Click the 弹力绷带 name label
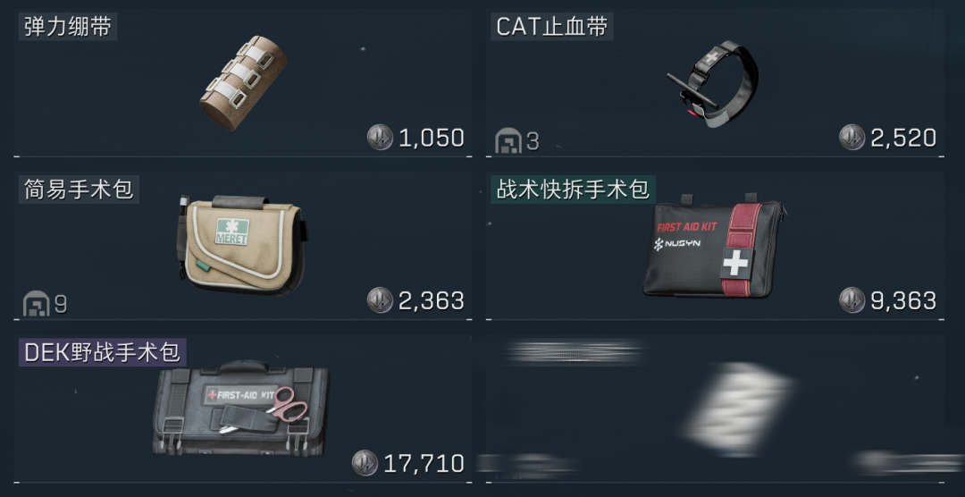Viewport: 965px width, 497px height. coord(68,27)
